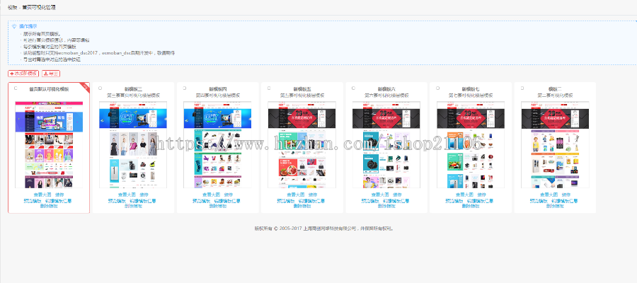
Task: Click 删除模板 under 首页默认可视化模板
Action: click(x=49, y=206)
